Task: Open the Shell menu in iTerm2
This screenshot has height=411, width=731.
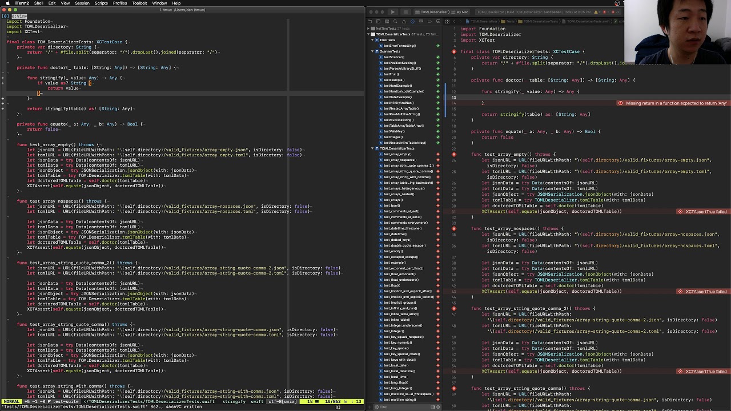Action: (x=39, y=3)
